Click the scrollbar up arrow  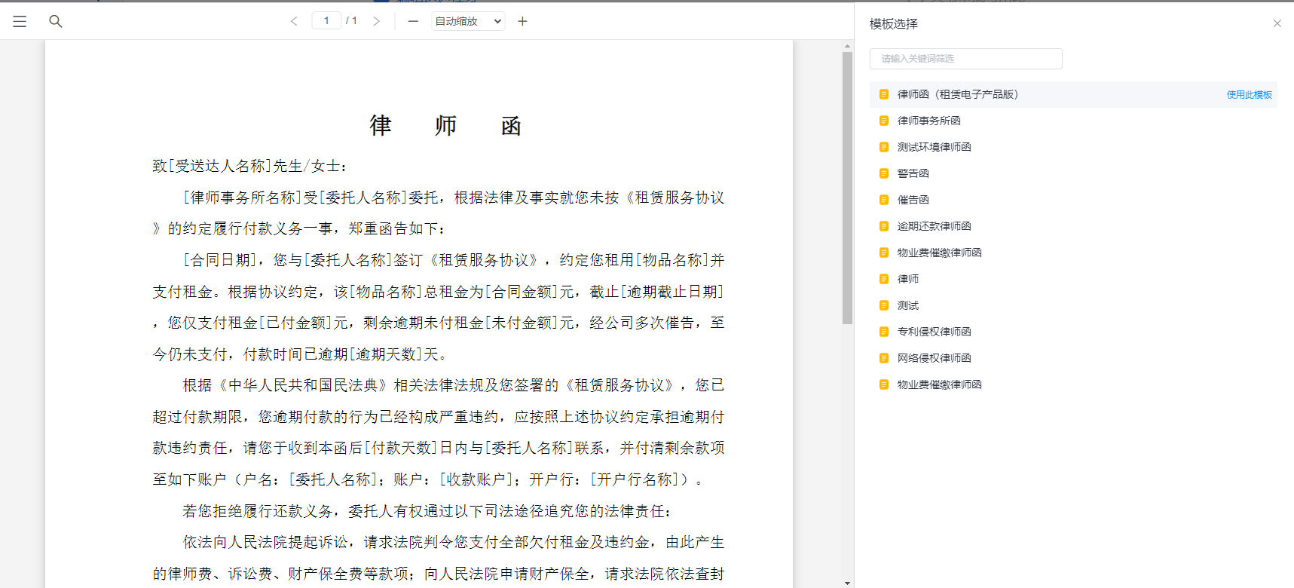847,46
